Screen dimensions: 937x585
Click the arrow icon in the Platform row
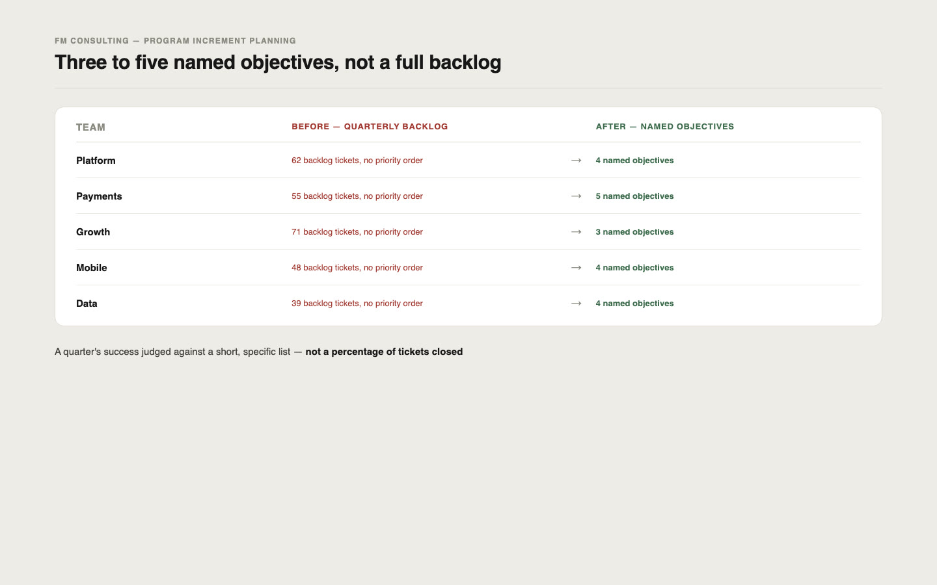(576, 161)
